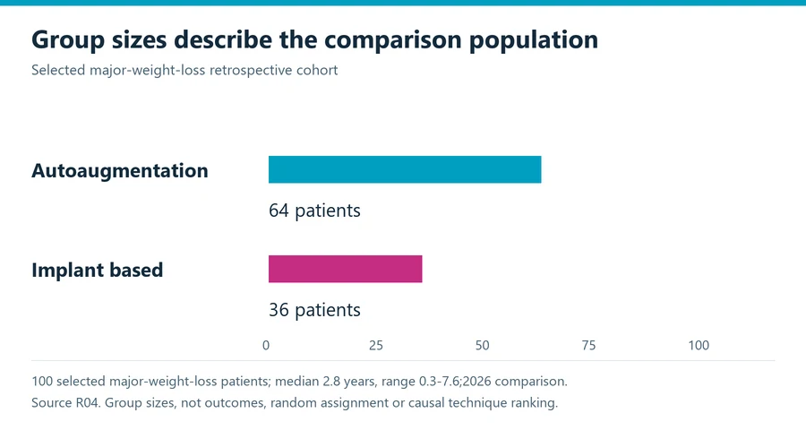806x430 pixels.
Task: Click the chart title about group sizes
Action: pyautogui.click(x=314, y=39)
